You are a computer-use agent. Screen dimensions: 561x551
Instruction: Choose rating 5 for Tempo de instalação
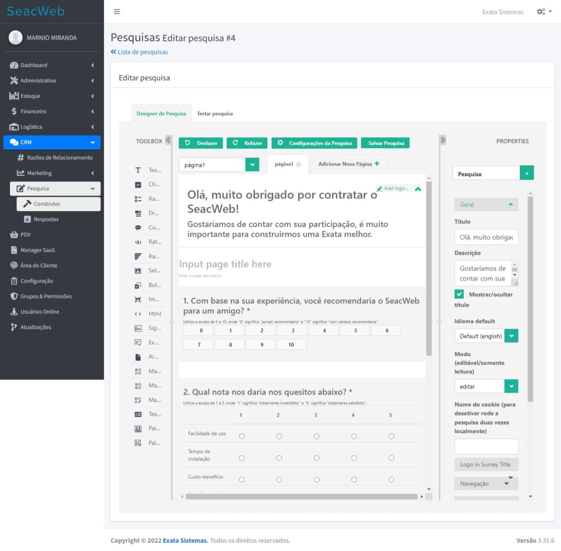tap(391, 458)
